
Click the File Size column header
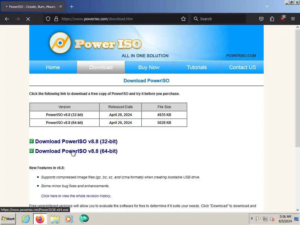pos(164,107)
